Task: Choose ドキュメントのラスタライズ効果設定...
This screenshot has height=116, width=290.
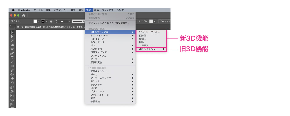Action: click(x=110, y=23)
